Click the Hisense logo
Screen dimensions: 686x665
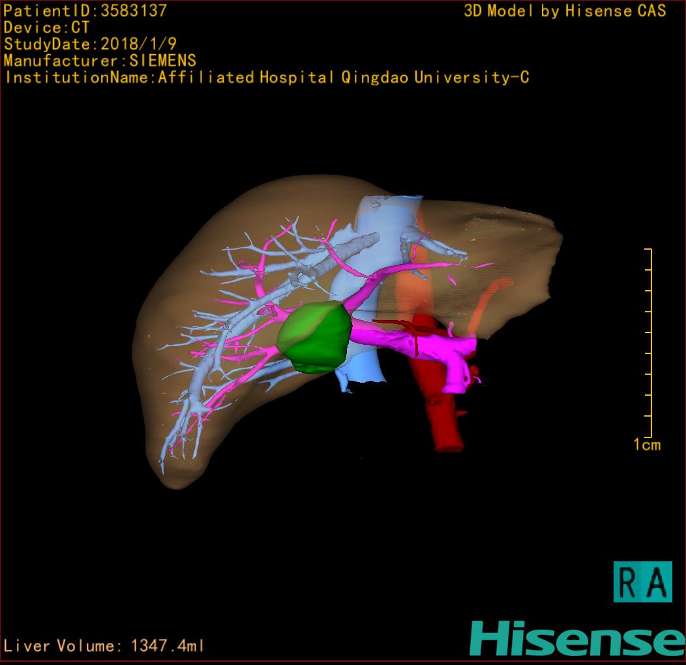pos(578,638)
